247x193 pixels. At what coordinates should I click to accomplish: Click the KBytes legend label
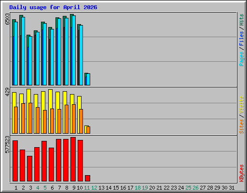241,173
